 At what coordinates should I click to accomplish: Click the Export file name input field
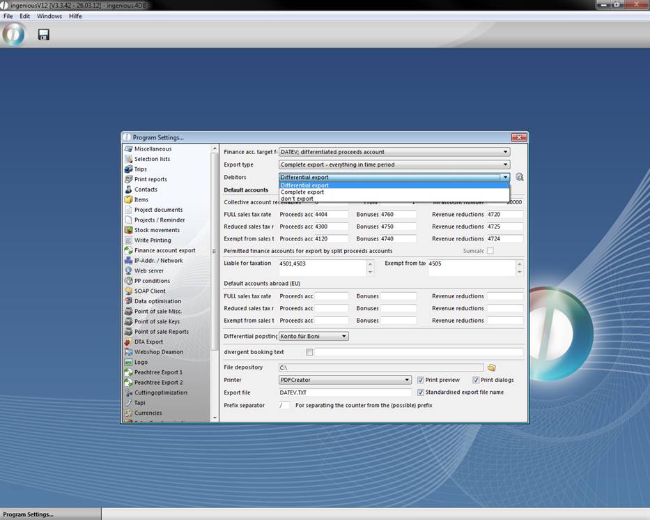point(346,392)
